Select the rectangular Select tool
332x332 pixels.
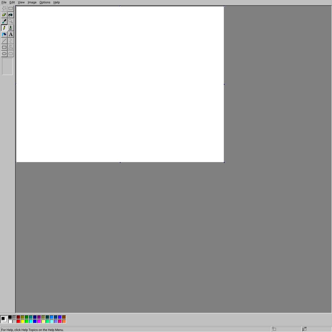tap(11, 9)
